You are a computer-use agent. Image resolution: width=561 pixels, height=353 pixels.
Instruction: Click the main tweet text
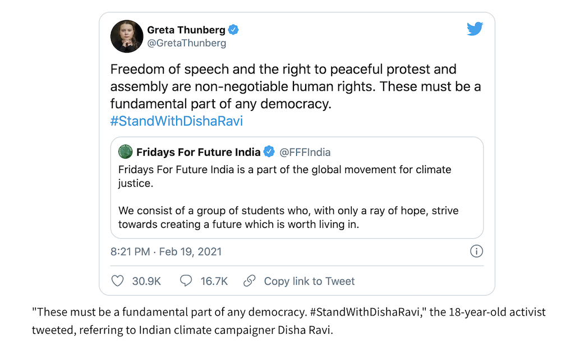coord(296,86)
